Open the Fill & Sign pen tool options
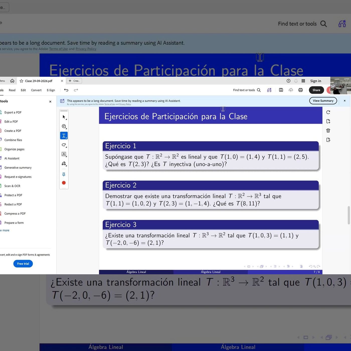The width and height of the screenshot is (351, 351). coord(64,164)
